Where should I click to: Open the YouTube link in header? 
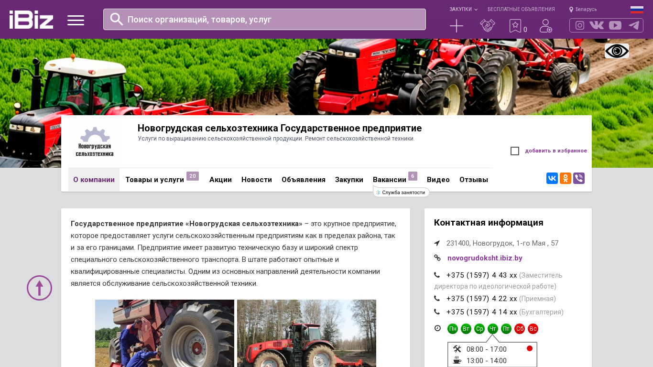pos(615,25)
